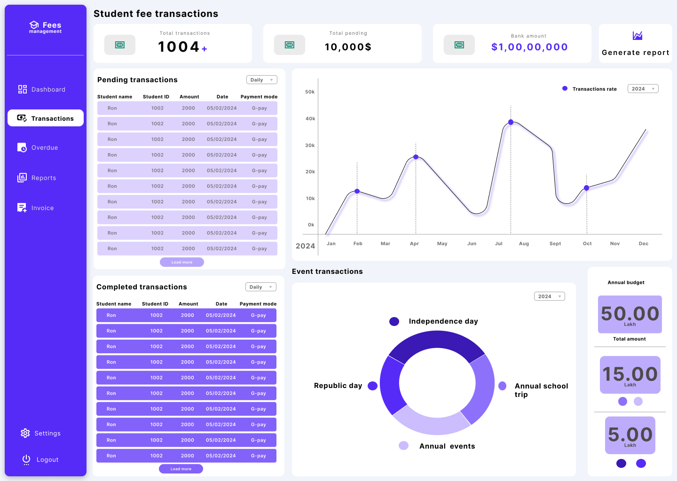Click the Logout power icon
677x481 pixels.
[x=26, y=459]
